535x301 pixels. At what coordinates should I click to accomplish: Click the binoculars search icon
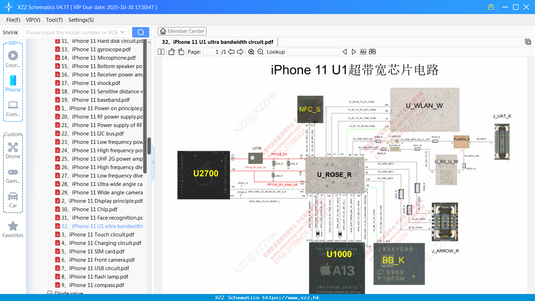click(372, 52)
